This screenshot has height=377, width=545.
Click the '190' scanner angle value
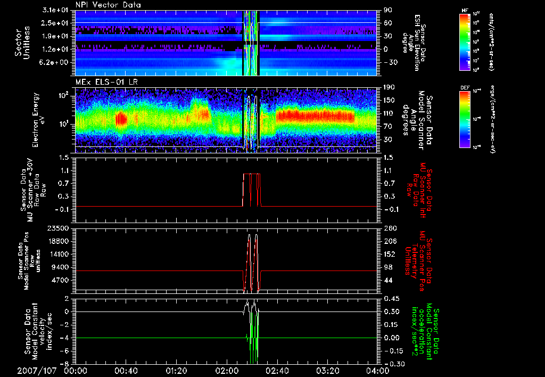(x=390, y=87)
